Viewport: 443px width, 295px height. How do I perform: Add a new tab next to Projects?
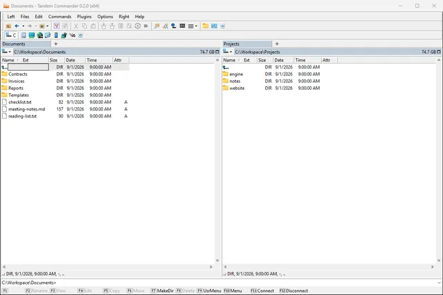tap(277, 44)
